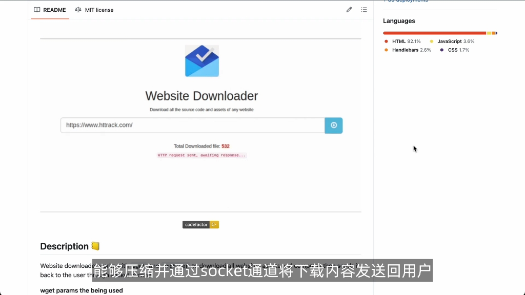Open the README outline list menu

(364, 9)
